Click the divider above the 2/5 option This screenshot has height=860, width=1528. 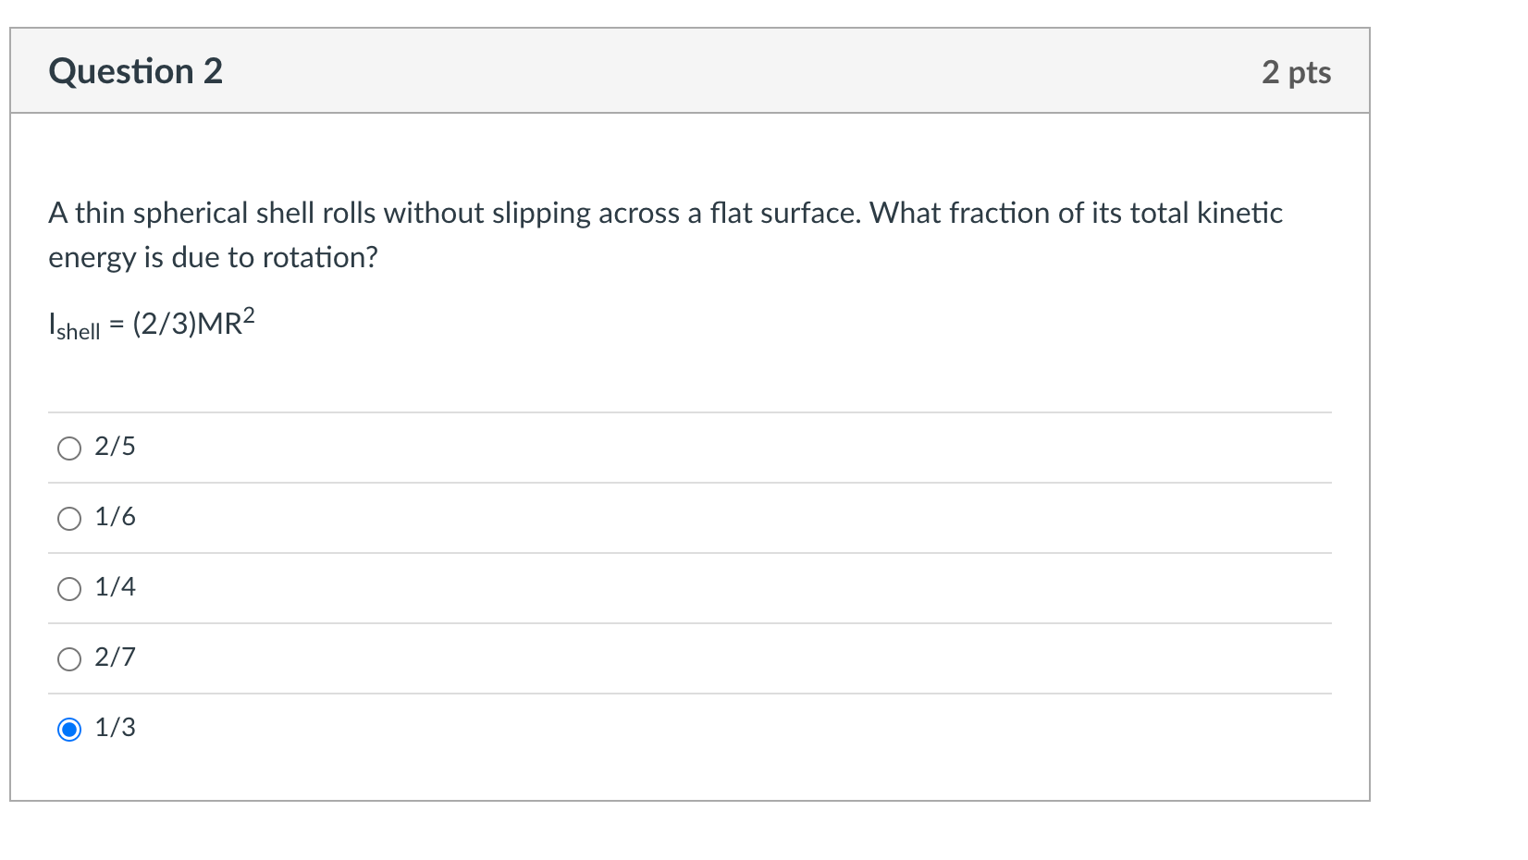click(689, 412)
